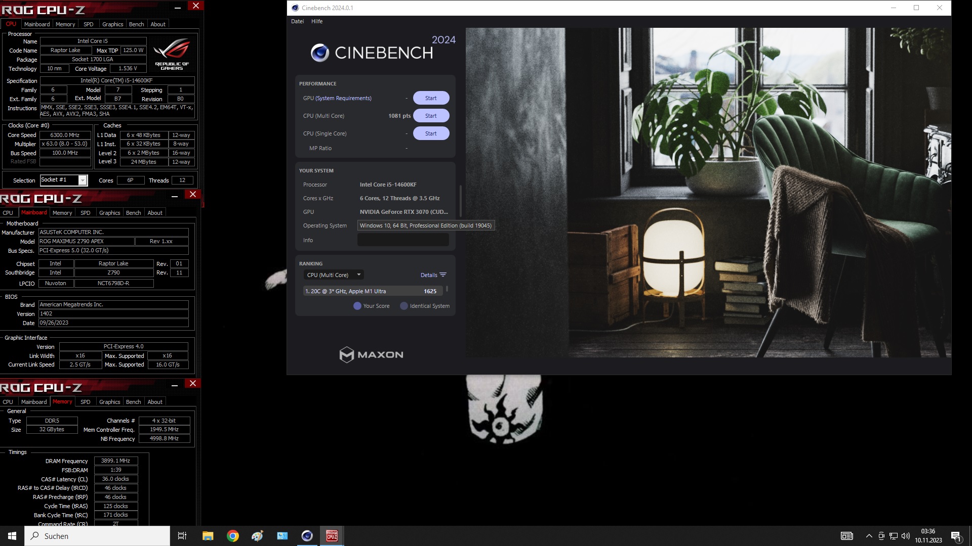Open Task View on the taskbar

click(182, 536)
